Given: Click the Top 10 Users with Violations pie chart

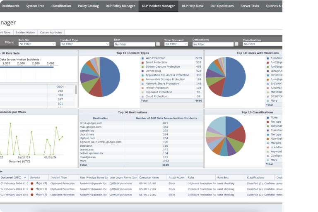Looking at the screenshot, I should [x=226, y=77].
